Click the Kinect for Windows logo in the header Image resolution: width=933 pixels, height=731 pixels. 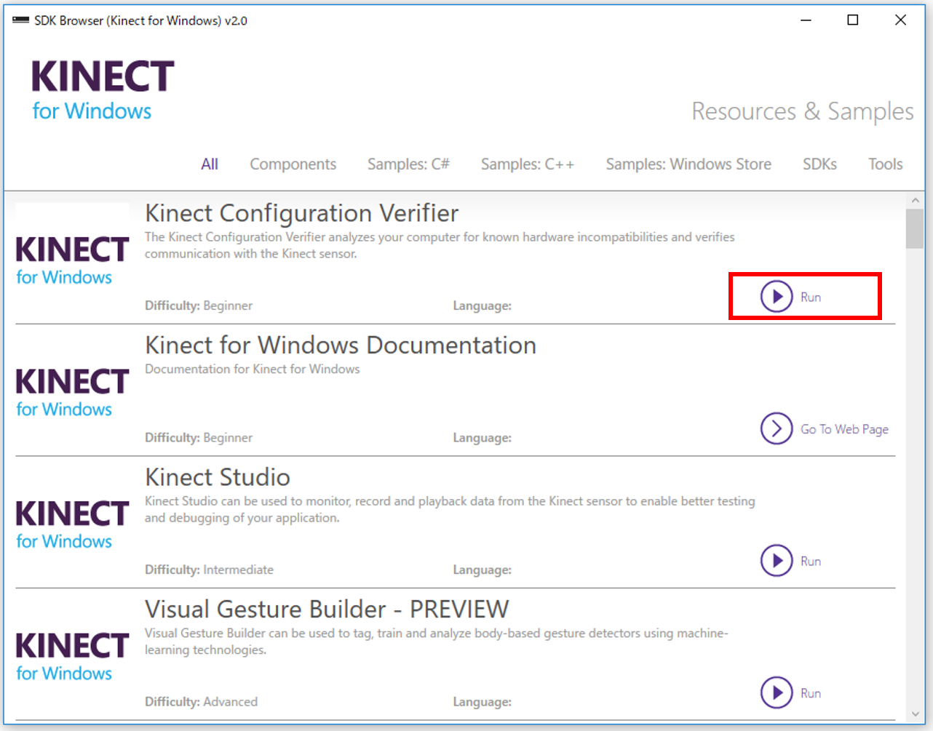pos(101,87)
